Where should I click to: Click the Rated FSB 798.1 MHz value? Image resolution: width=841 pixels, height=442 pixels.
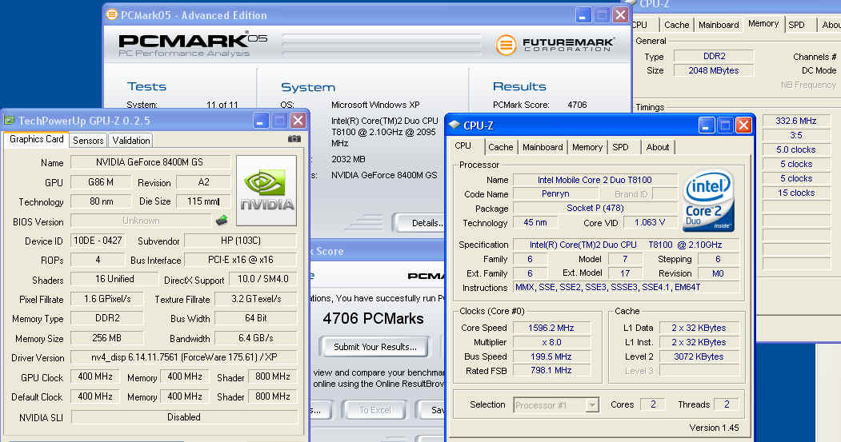(x=551, y=370)
